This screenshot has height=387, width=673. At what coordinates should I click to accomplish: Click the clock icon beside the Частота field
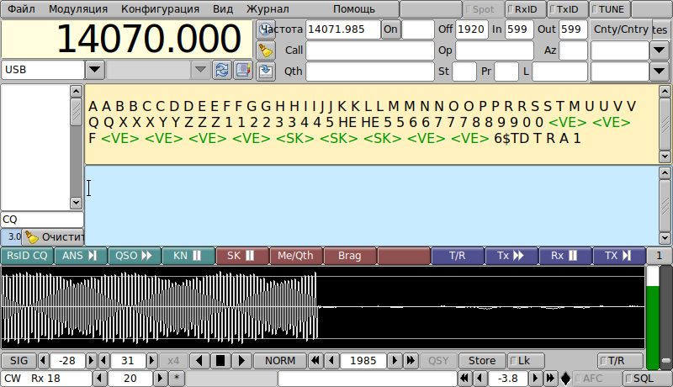266,29
